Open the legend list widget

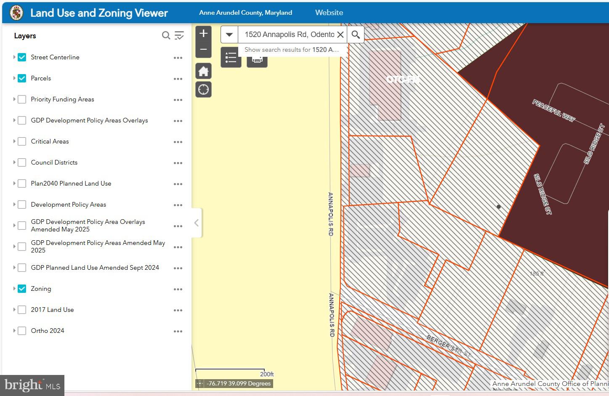tap(231, 58)
